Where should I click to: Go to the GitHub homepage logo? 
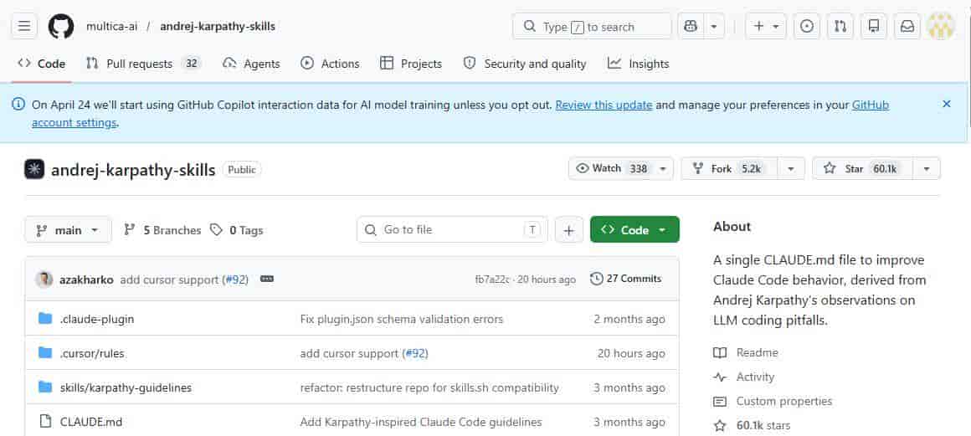click(61, 26)
